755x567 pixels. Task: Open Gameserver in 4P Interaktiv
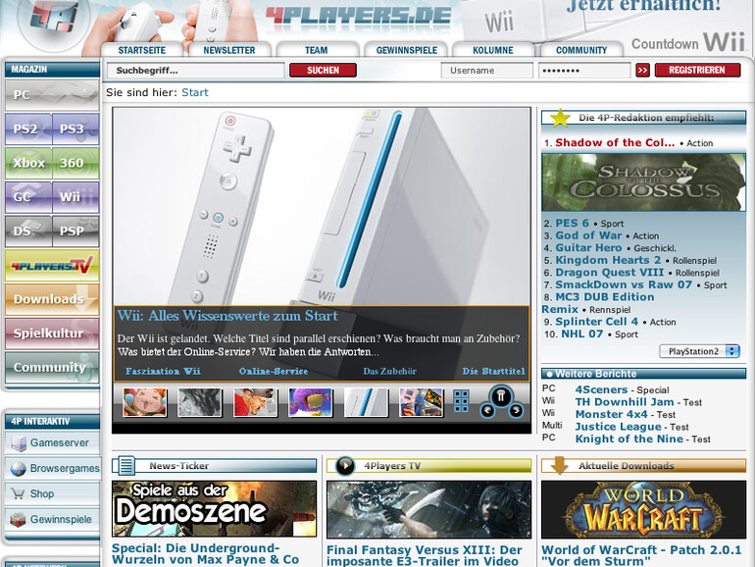tap(52, 442)
